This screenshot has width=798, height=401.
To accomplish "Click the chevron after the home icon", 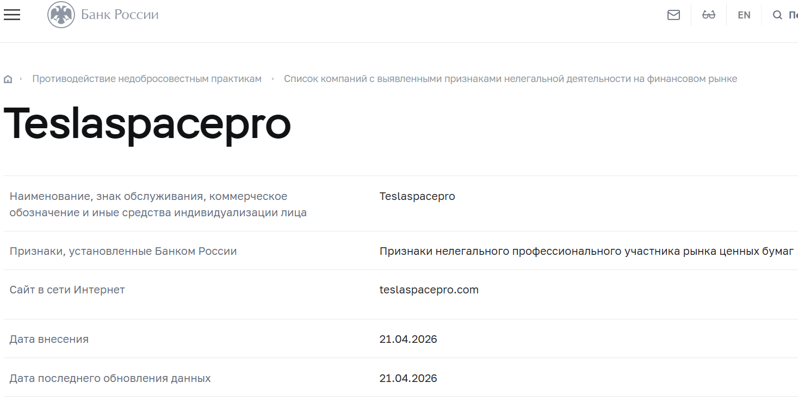I will click(x=20, y=79).
